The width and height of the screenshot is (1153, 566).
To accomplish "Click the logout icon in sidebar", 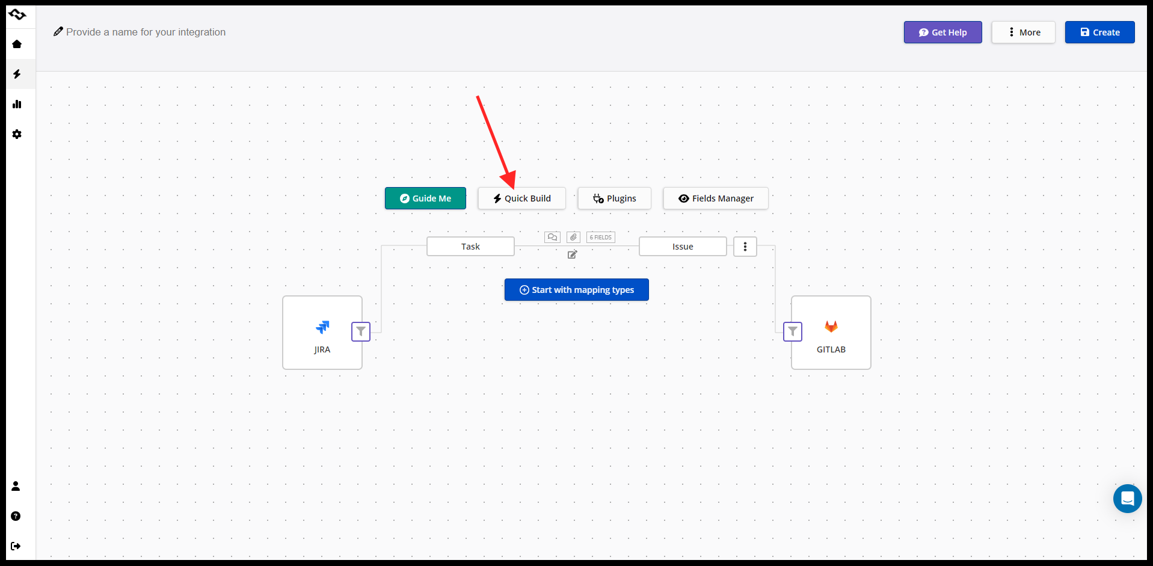I will pyautogui.click(x=16, y=546).
